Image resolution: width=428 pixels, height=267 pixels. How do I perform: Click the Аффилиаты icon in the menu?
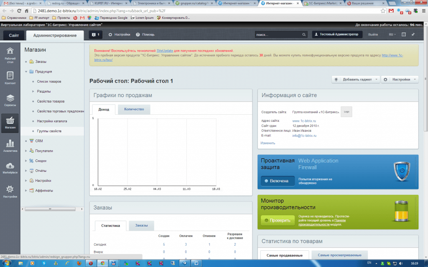tap(31, 190)
